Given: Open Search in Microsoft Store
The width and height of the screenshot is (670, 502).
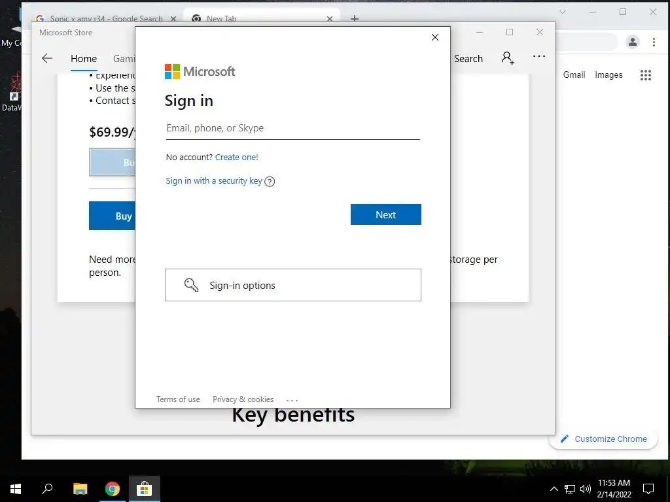Looking at the screenshot, I should tap(468, 59).
